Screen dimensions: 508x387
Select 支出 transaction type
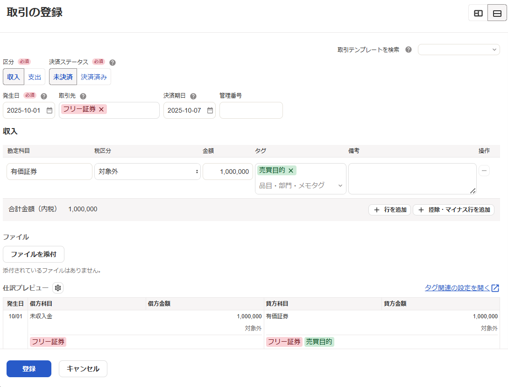[x=35, y=77]
